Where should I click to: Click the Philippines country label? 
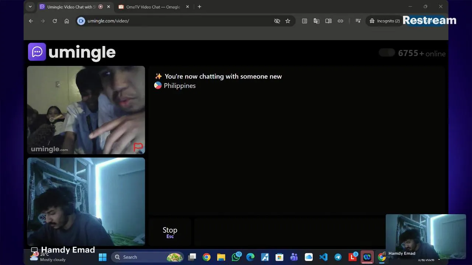click(180, 85)
